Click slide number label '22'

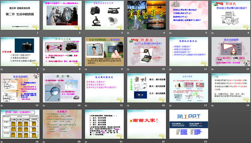163,141
